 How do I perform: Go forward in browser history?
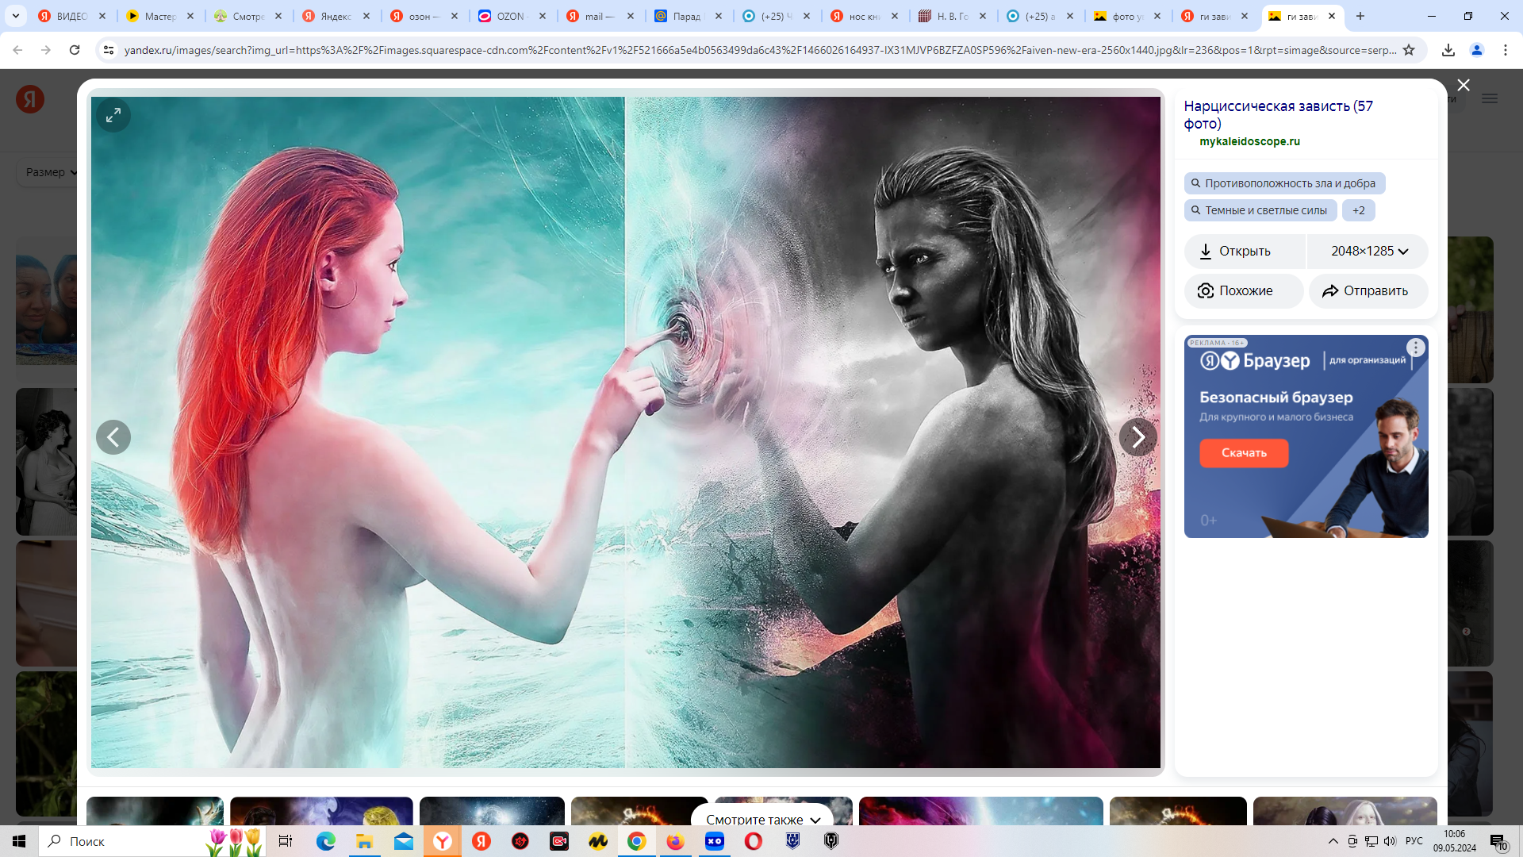46,50
